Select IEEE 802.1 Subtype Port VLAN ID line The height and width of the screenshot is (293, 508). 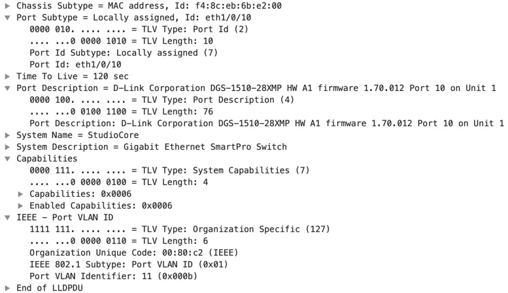[x=129, y=264]
